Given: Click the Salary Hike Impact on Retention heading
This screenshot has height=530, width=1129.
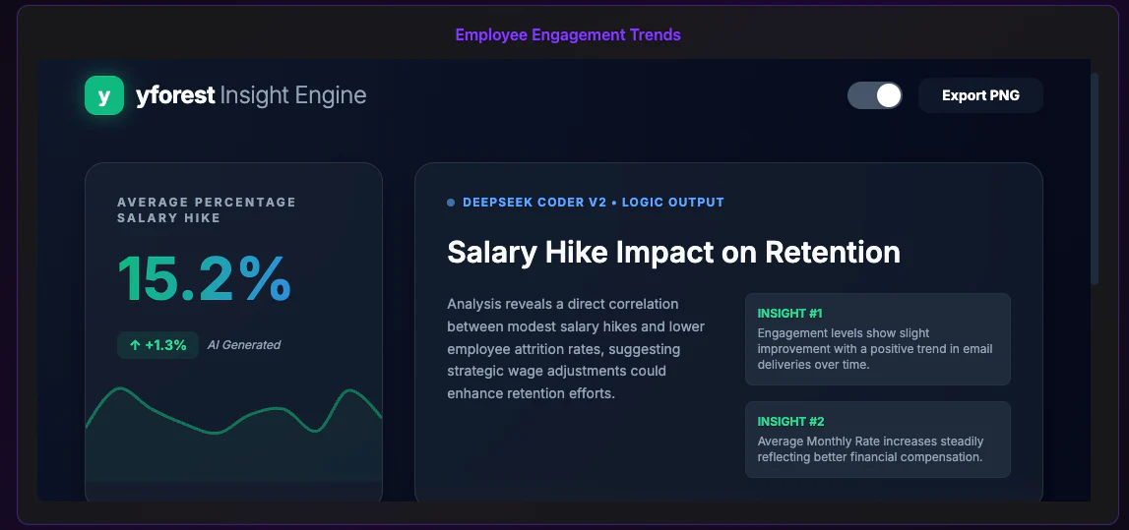Looking at the screenshot, I should pyautogui.click(x=673, y=253).
